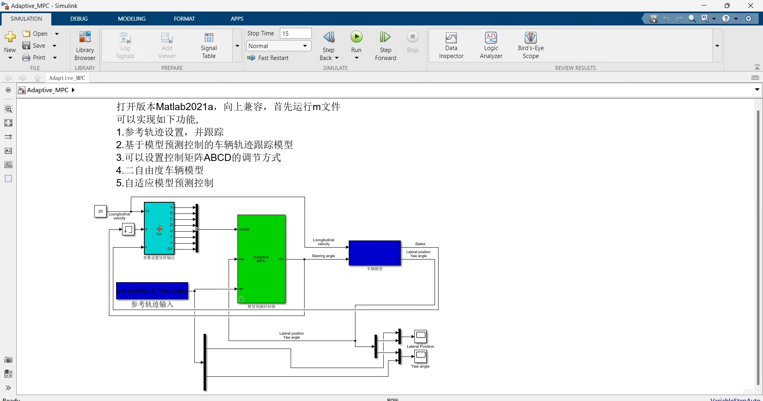Expand the Open dropdown arrow
Image resolution: width=763 pixels, height=401 pixels.
(57, 34)
